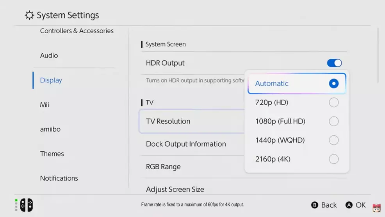Click the A button icon
385x217 pixels.
[349, 205]
